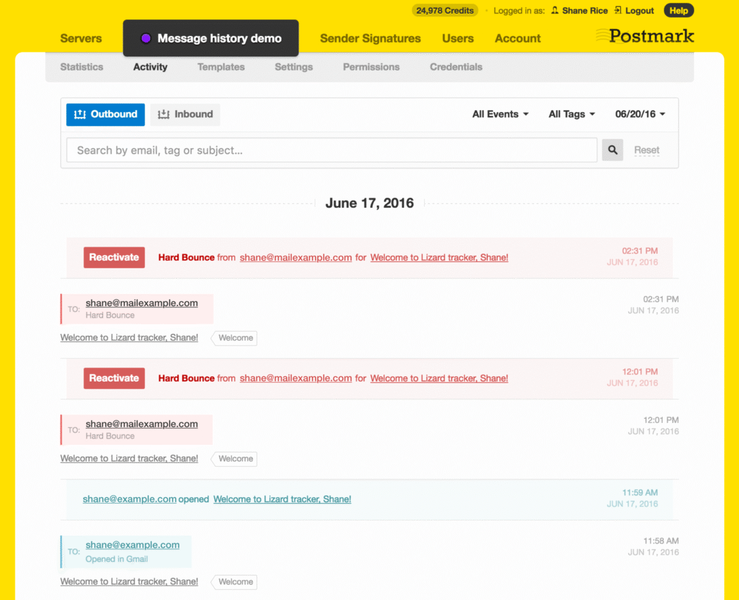The image size is (739, 600).
Task: Open the Welcome to Lizard tracker subject link
Action: point(439,257)
